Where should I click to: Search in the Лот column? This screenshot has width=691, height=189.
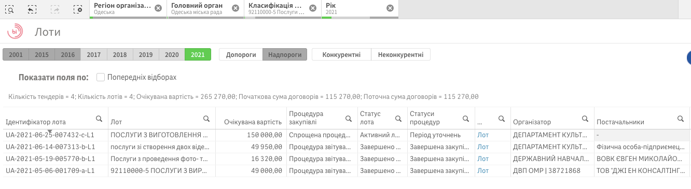[x=206, y=119]
